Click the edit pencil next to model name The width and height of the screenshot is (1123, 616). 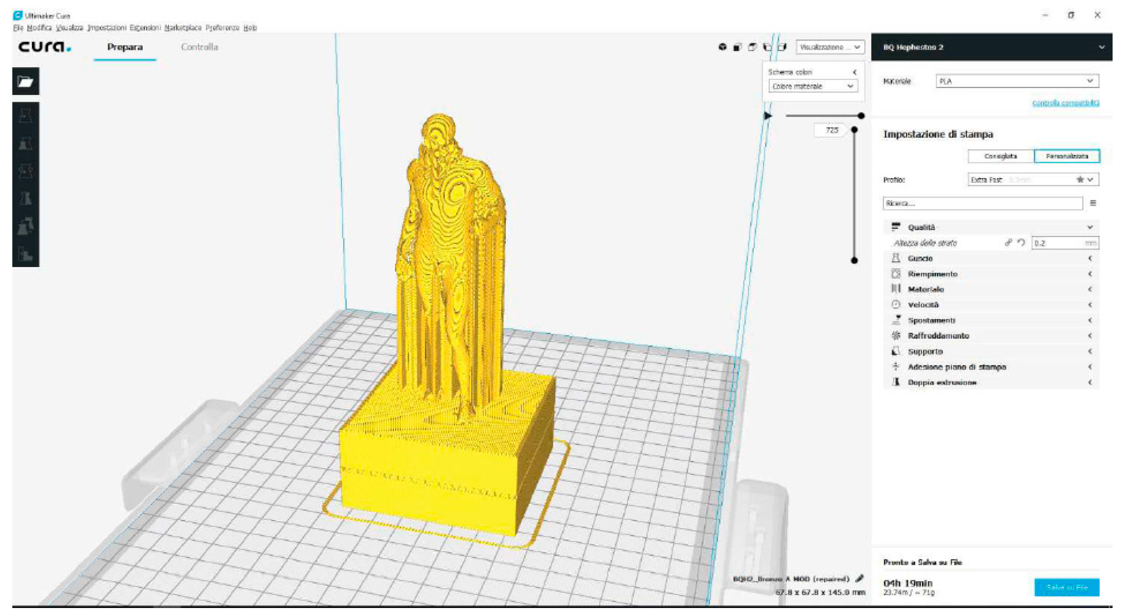click(859, 578)
